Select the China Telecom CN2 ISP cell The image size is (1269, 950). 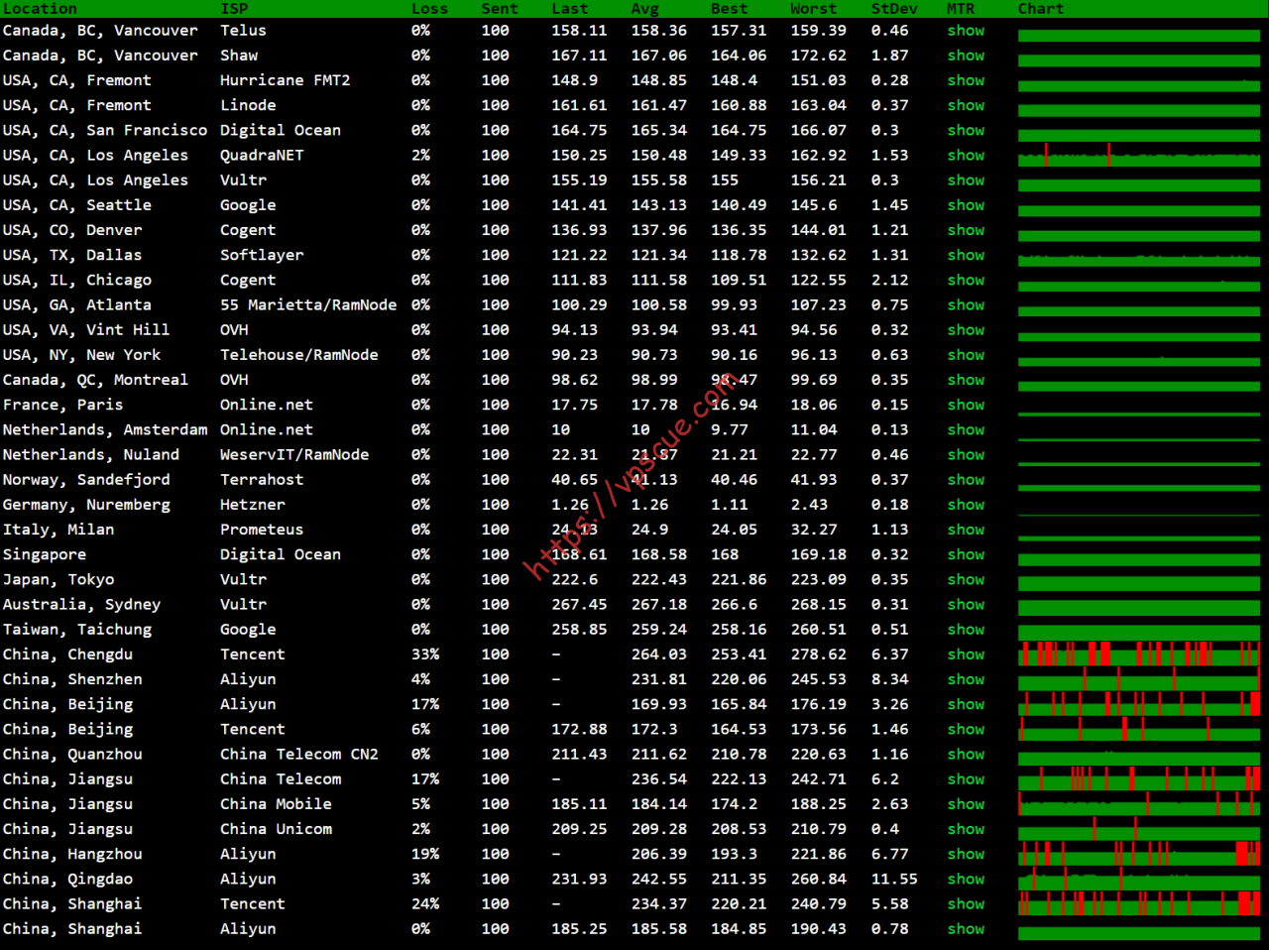299,755
